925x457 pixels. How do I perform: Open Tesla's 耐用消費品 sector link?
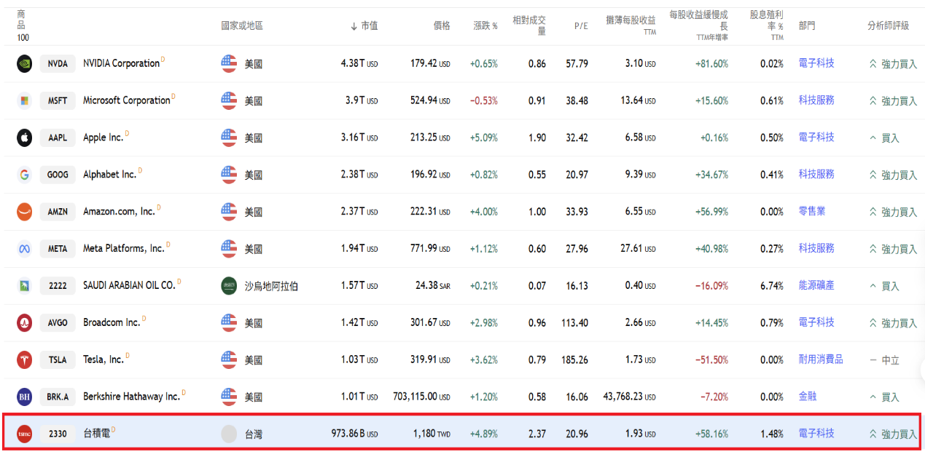tap(821, 359)
